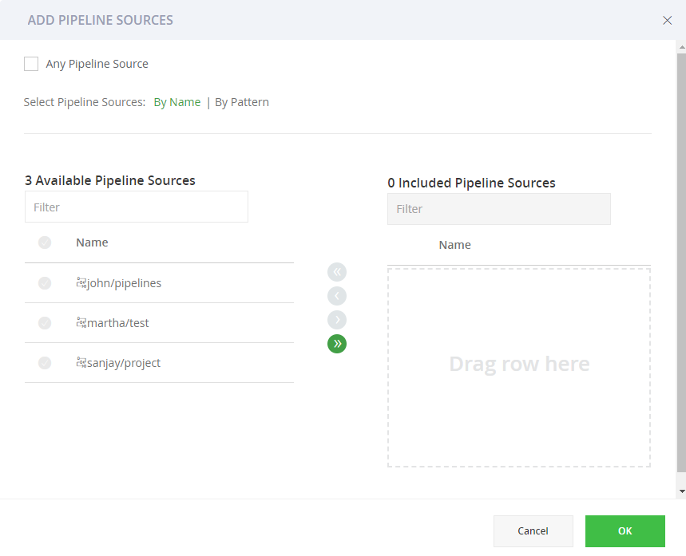Include all sources using green double-right arrow
Viewport: 686px width, 556px height.
pos(336,344)
